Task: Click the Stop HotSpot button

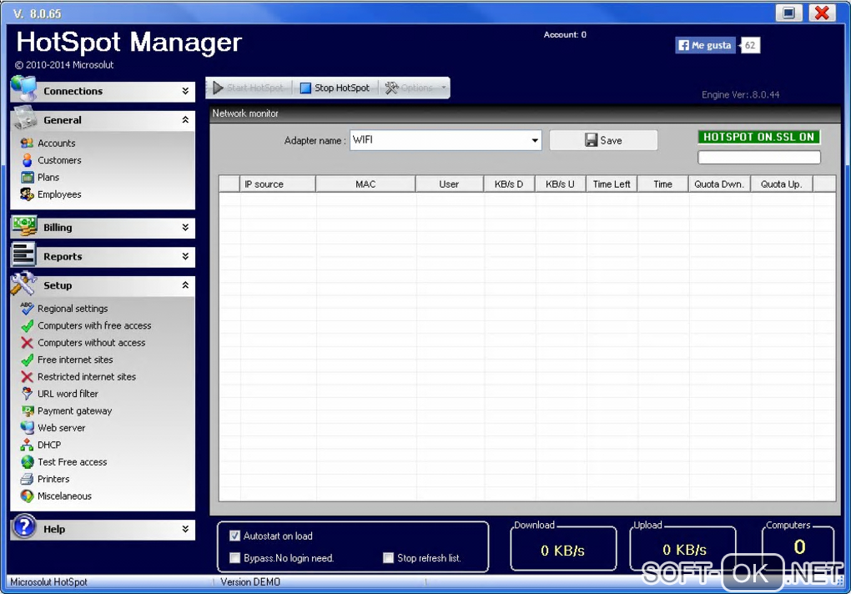Action: (335, 88)
